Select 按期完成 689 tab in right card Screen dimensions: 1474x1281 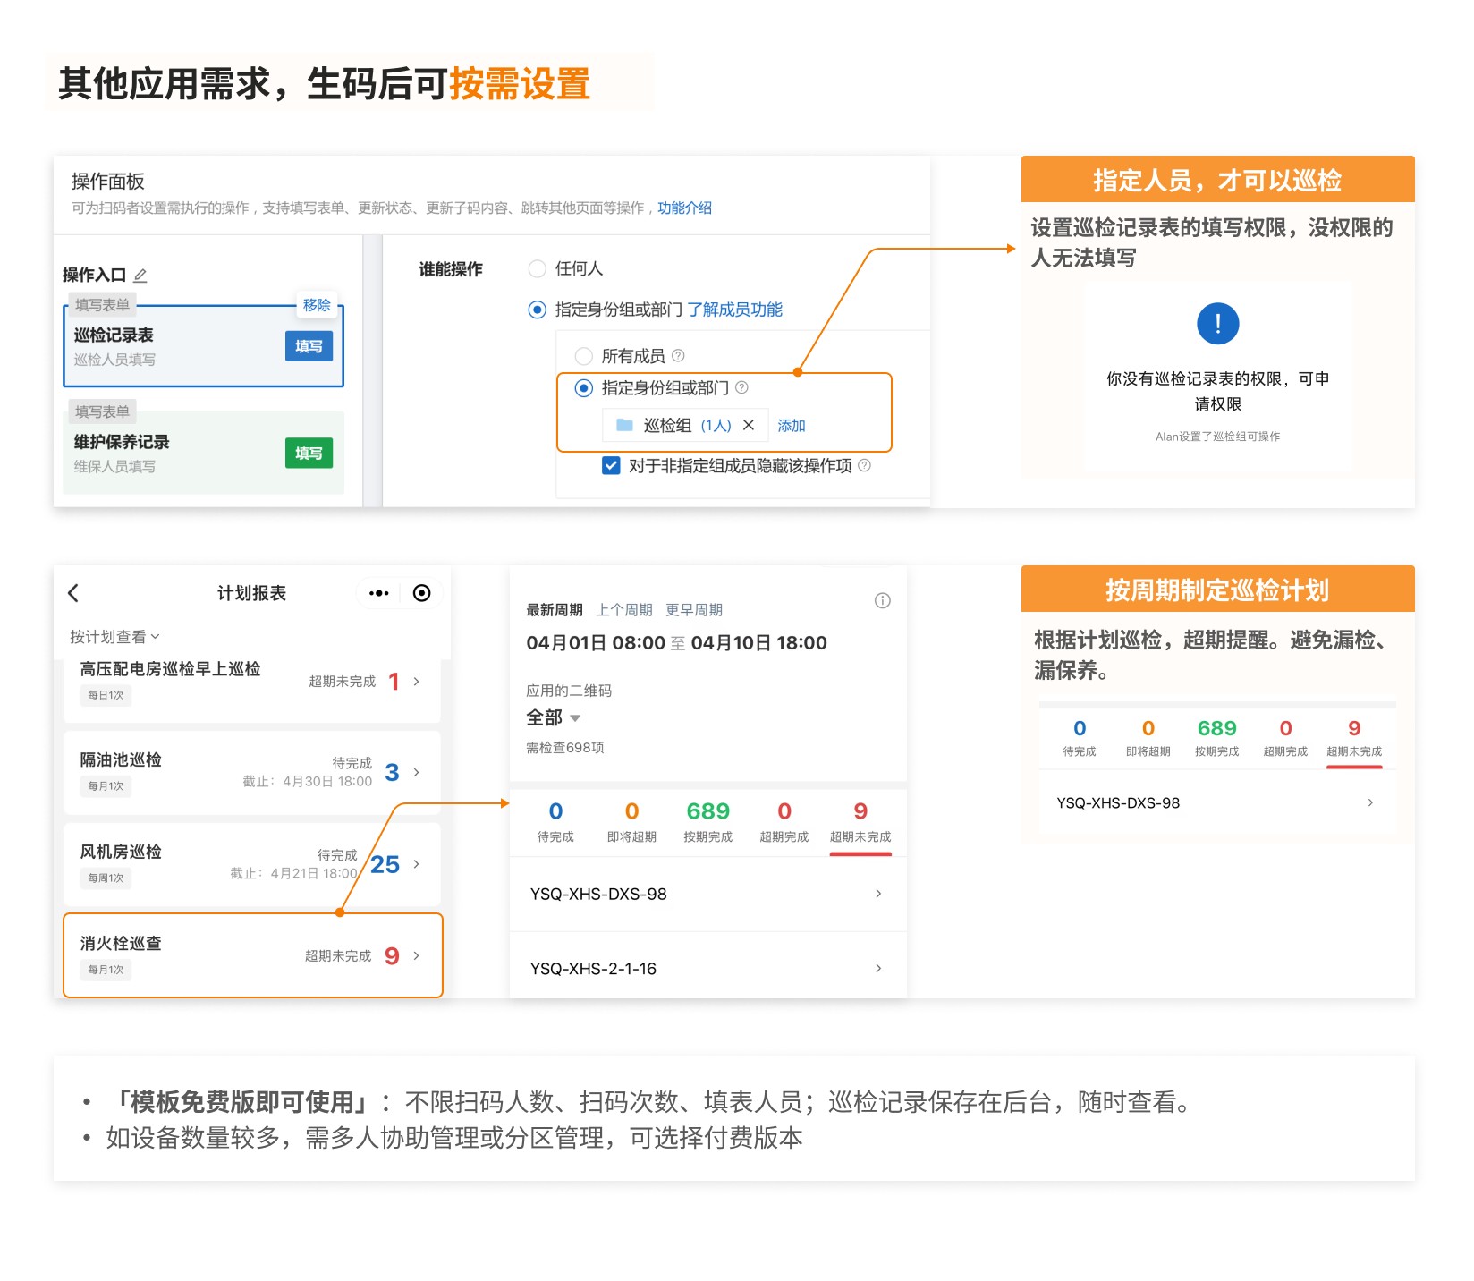(x=1216, y=738)
